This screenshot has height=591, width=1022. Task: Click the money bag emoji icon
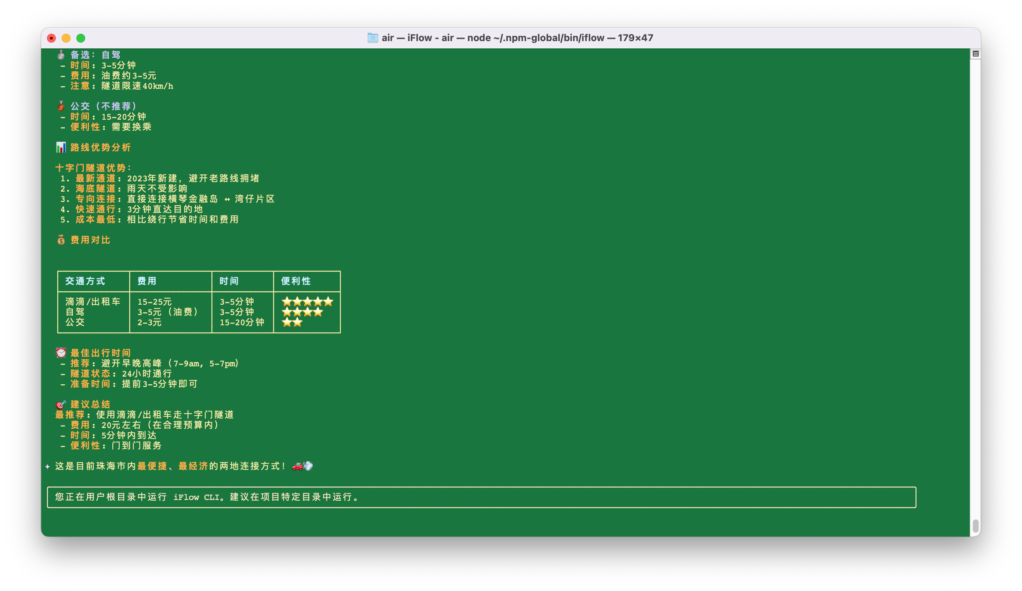click(61, 240)
